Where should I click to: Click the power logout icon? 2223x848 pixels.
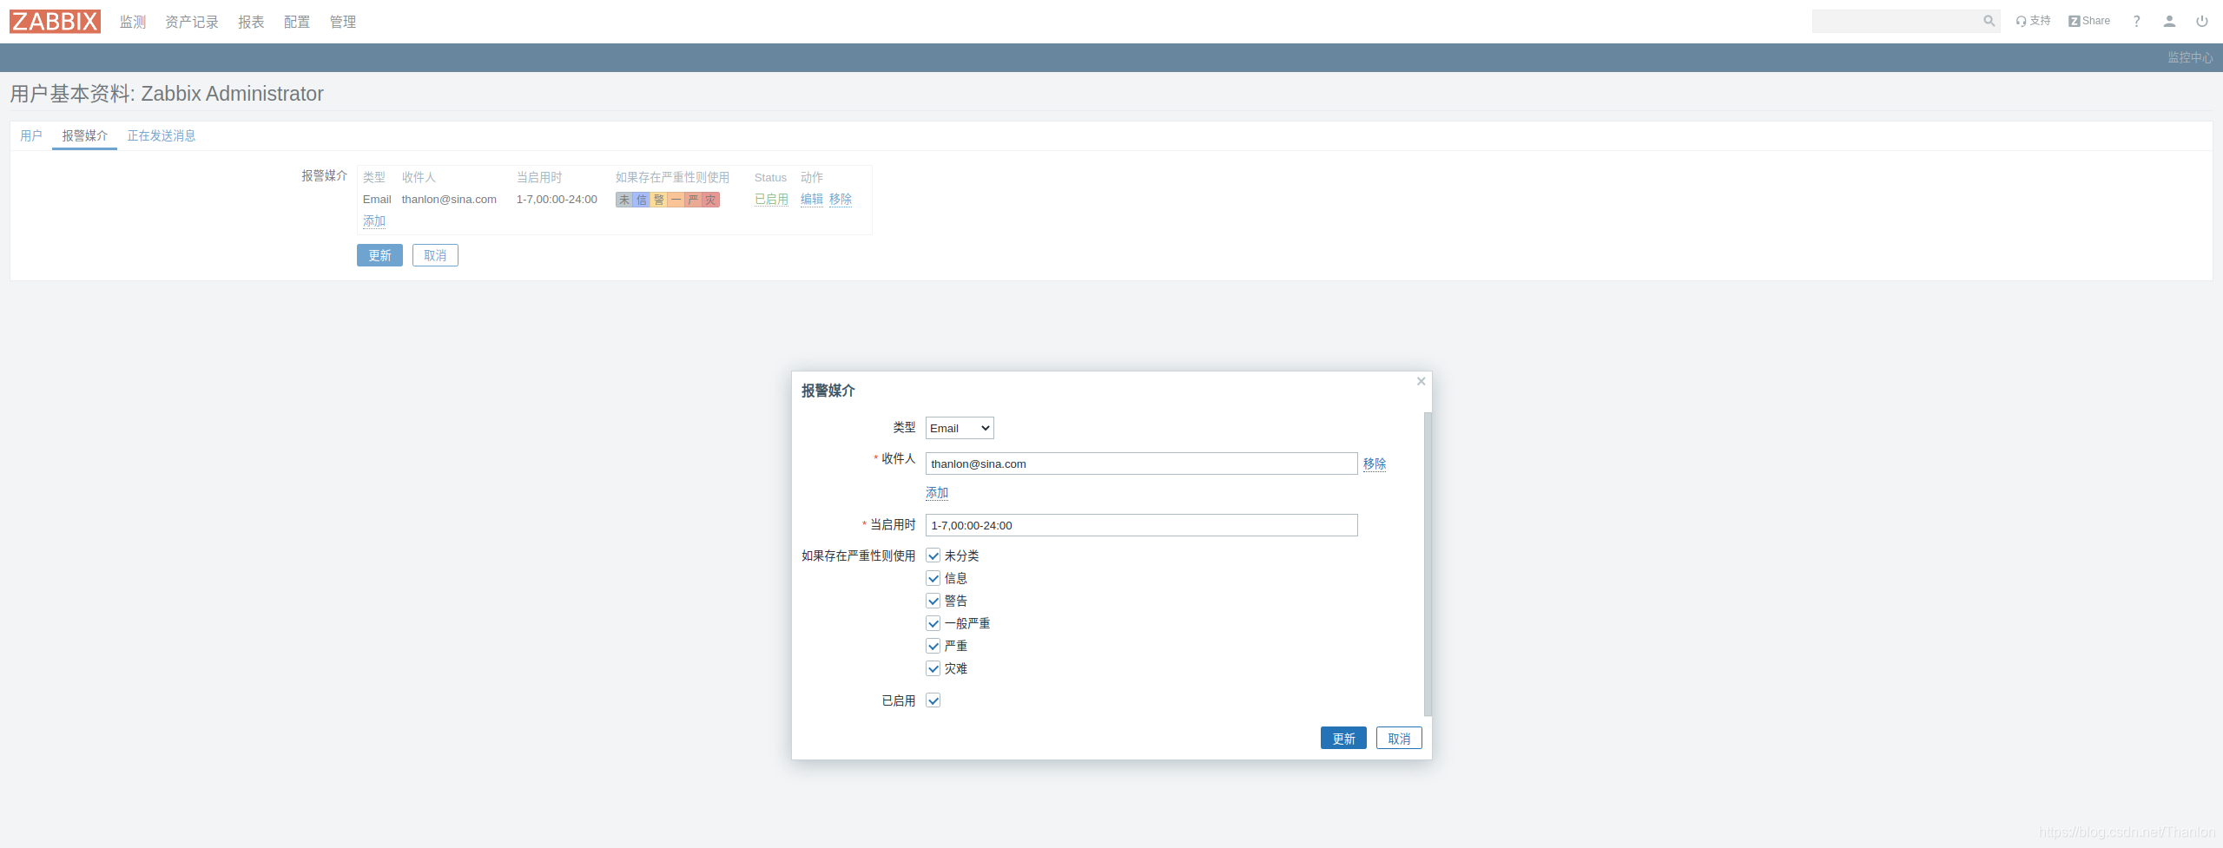[2202, 21]
